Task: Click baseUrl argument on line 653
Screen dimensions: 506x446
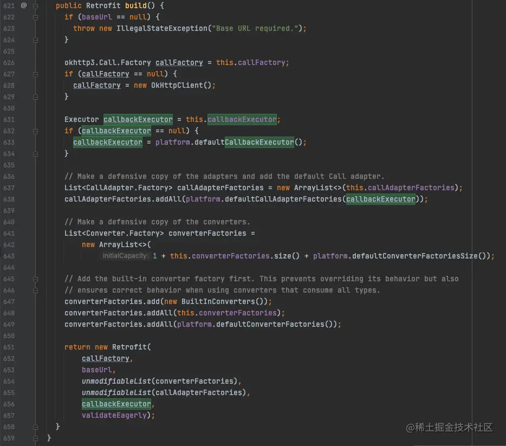Action: [x=97, y=370]
